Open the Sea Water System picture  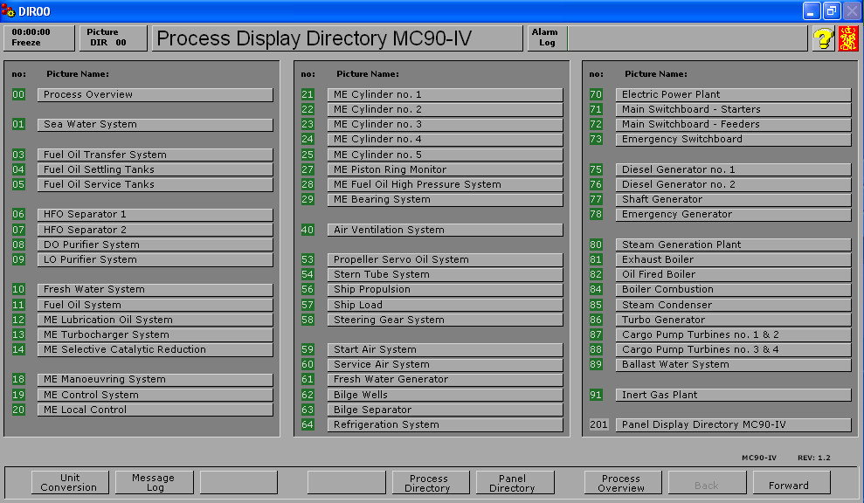click(155, 125)
